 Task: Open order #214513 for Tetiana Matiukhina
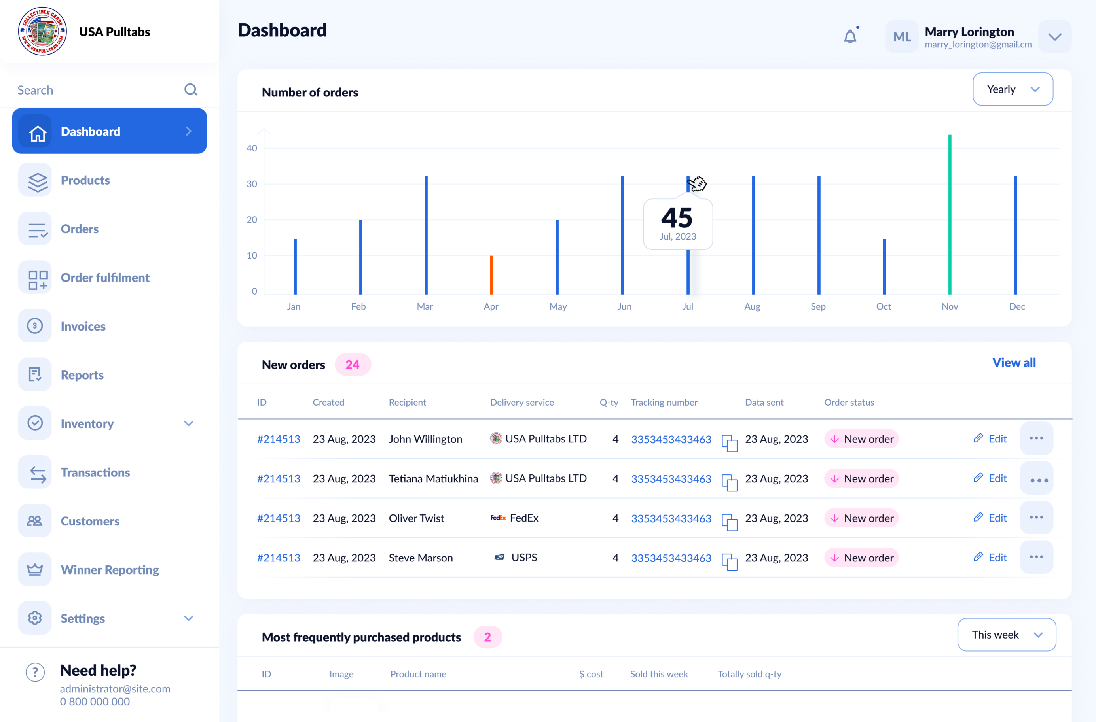pyautogui.click(x=278, y=478)
